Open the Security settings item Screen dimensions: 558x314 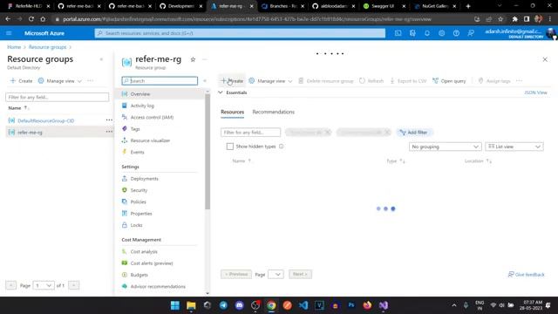139,190
